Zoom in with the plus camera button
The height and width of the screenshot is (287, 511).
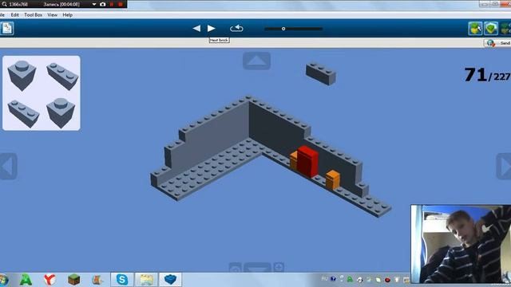click(279, 268)
